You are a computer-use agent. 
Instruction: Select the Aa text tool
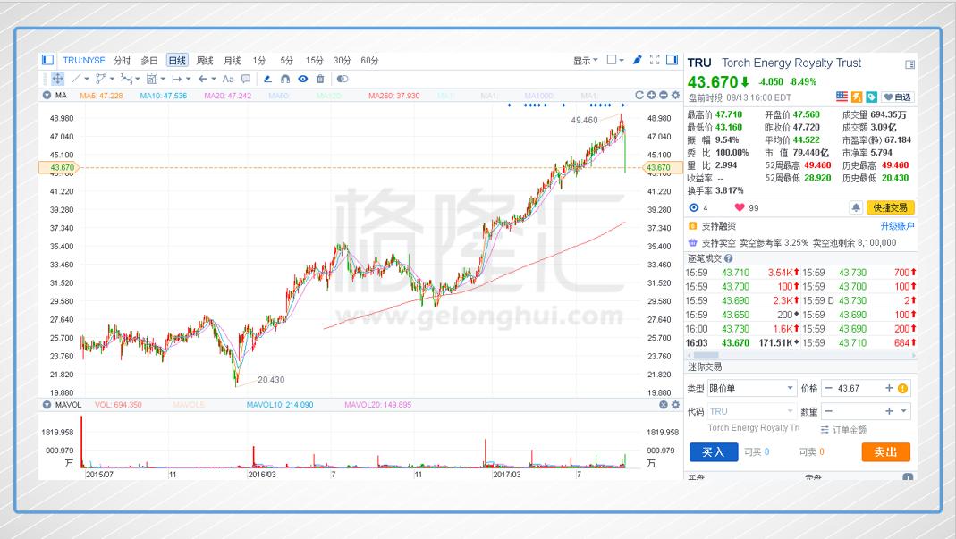point(228,79)
